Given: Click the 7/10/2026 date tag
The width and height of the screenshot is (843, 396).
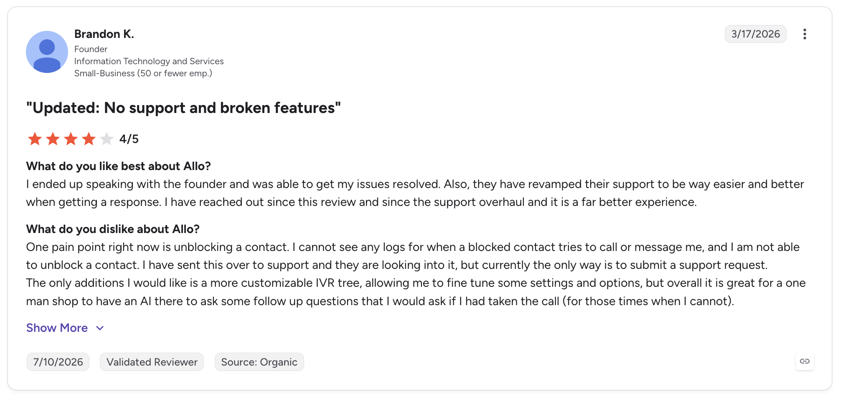Looking at the screenshot, I should (58, 362).
